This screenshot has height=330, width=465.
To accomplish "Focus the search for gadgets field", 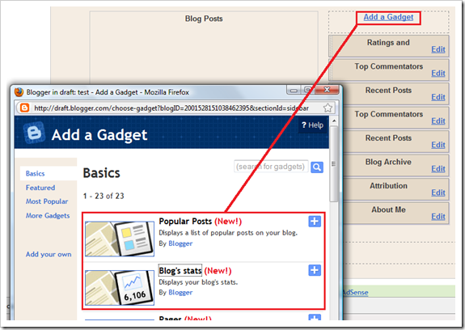I will (x=271, y=167).
